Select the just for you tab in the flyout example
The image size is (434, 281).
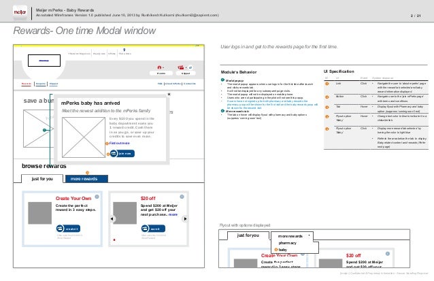[248, 235]
